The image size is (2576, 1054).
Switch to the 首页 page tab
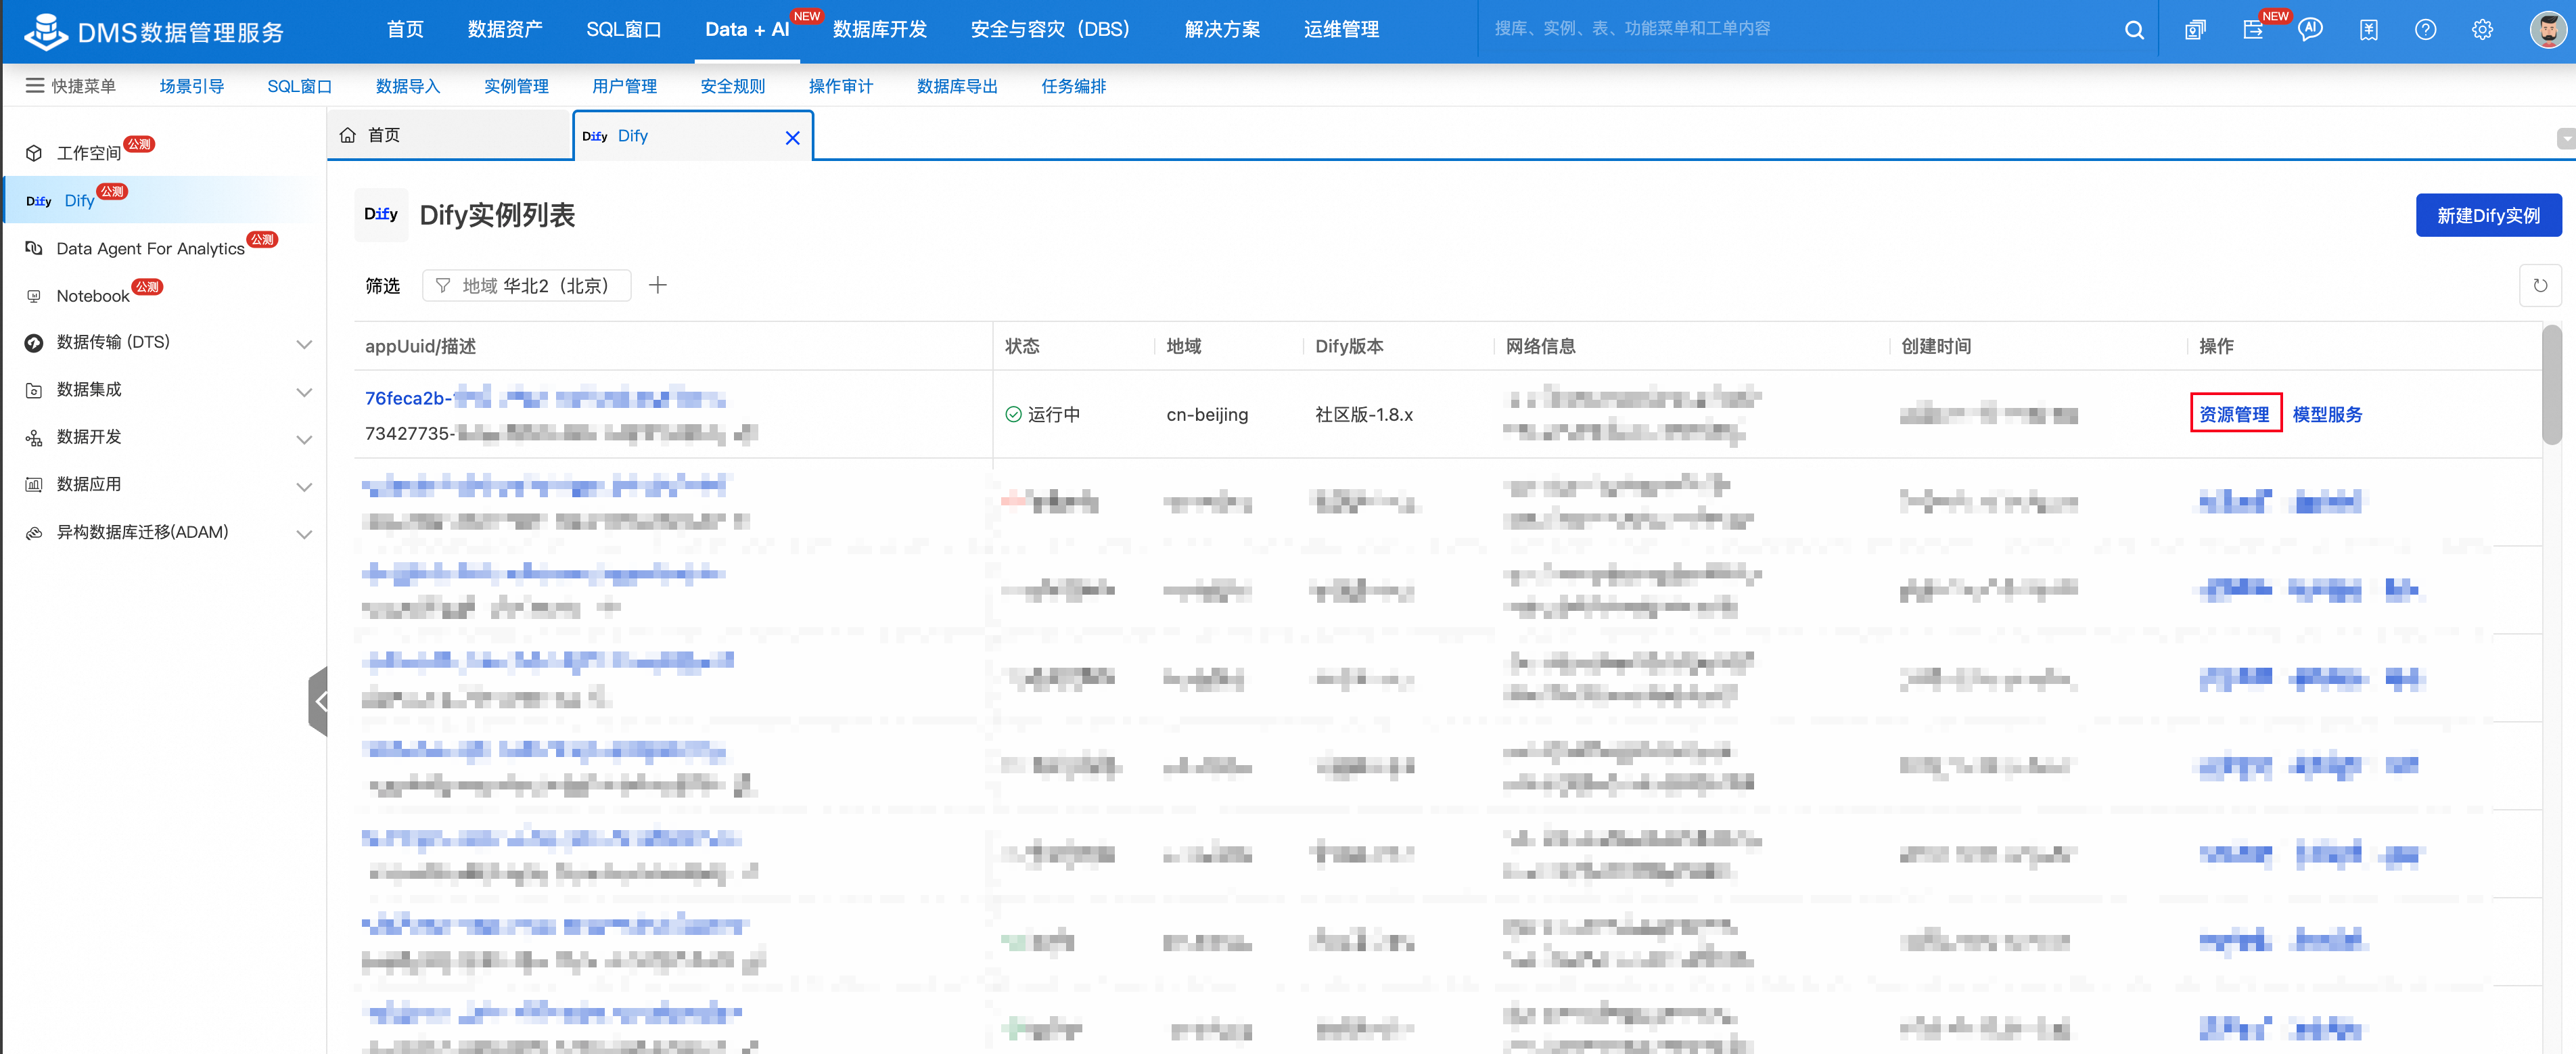pos(449,135)
